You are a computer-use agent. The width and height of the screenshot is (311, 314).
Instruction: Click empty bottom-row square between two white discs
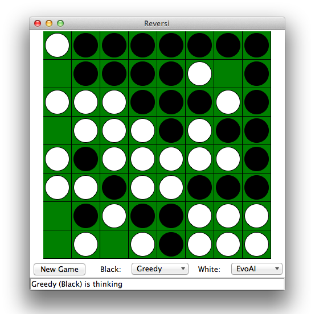coord(114,244)
